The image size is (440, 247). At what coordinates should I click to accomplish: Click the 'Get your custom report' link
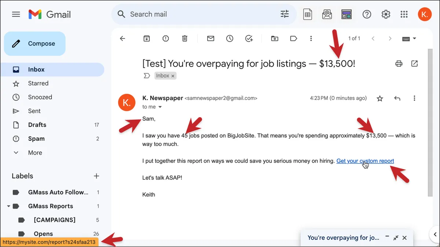365,161
